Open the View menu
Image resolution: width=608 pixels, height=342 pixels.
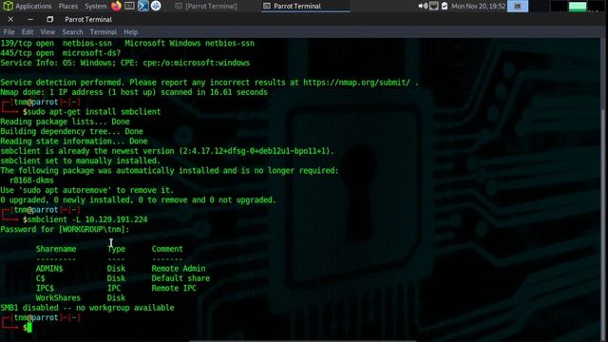pyautogui.click(x=47, y=32)
